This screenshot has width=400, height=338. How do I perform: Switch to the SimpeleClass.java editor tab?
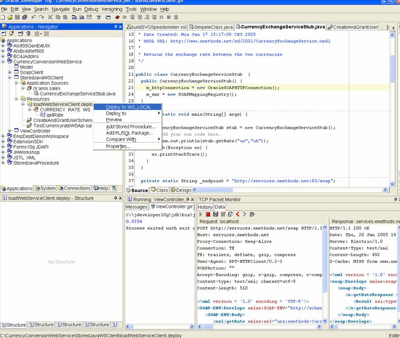pyautogui.click(x=211, y=27)
